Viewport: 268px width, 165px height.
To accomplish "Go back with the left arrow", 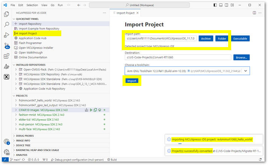I will coord(79,5).
